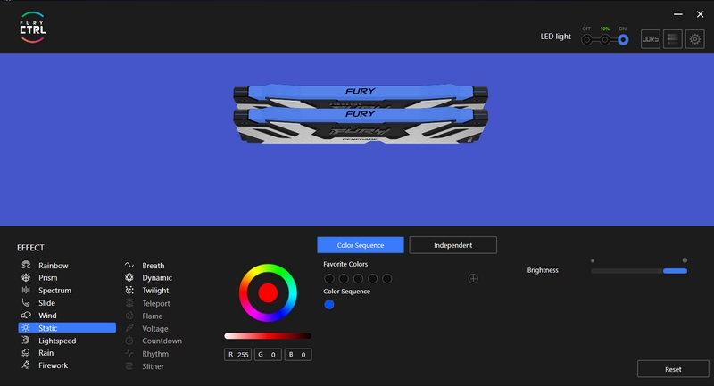Image resolution: width=714 pixels, height=386 pixels.
Task: Click the FURY CTRL logo
Action: 32,28
